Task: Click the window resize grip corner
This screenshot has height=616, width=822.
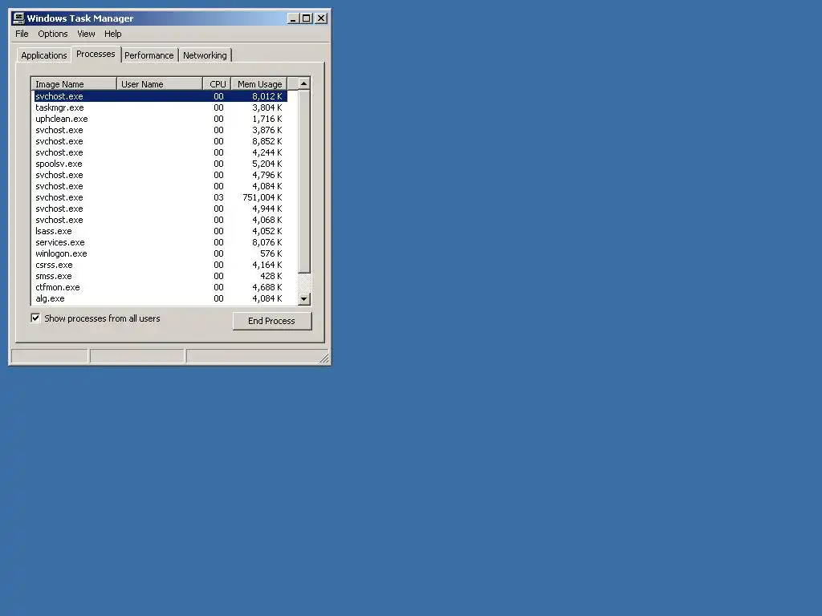Action: (x=324, y=359)
